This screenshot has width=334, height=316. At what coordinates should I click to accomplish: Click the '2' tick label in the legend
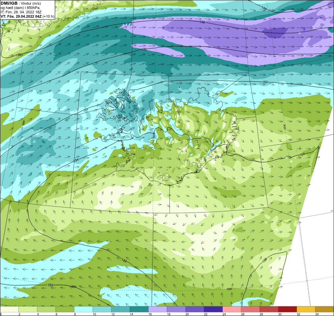(x=19, y=314)
